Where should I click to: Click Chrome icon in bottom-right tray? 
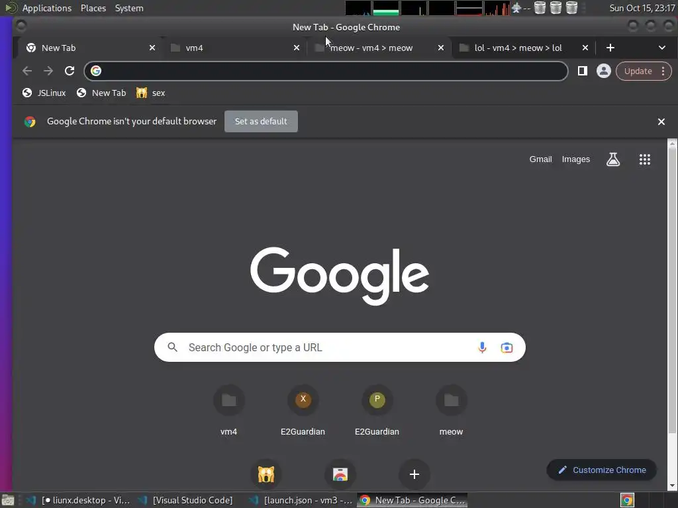pos(627,500)
